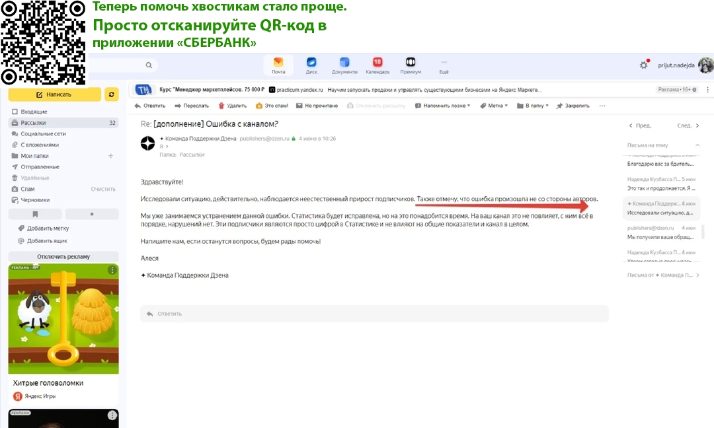Expand the recipient details next to Я
The width and height of the screenshot is (714, 428).
pos(167,147)
